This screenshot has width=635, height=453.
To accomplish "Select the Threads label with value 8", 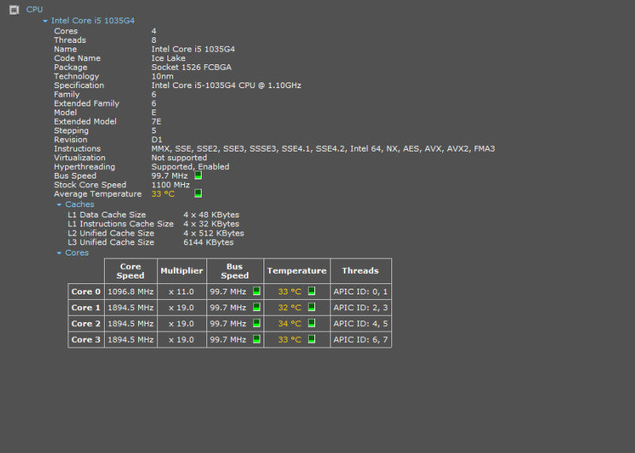I will pyautogui.click(x=70, y=40).
